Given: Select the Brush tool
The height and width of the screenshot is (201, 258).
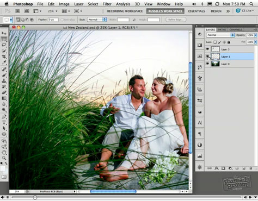Looking at the screenshot, I should 4,75.
